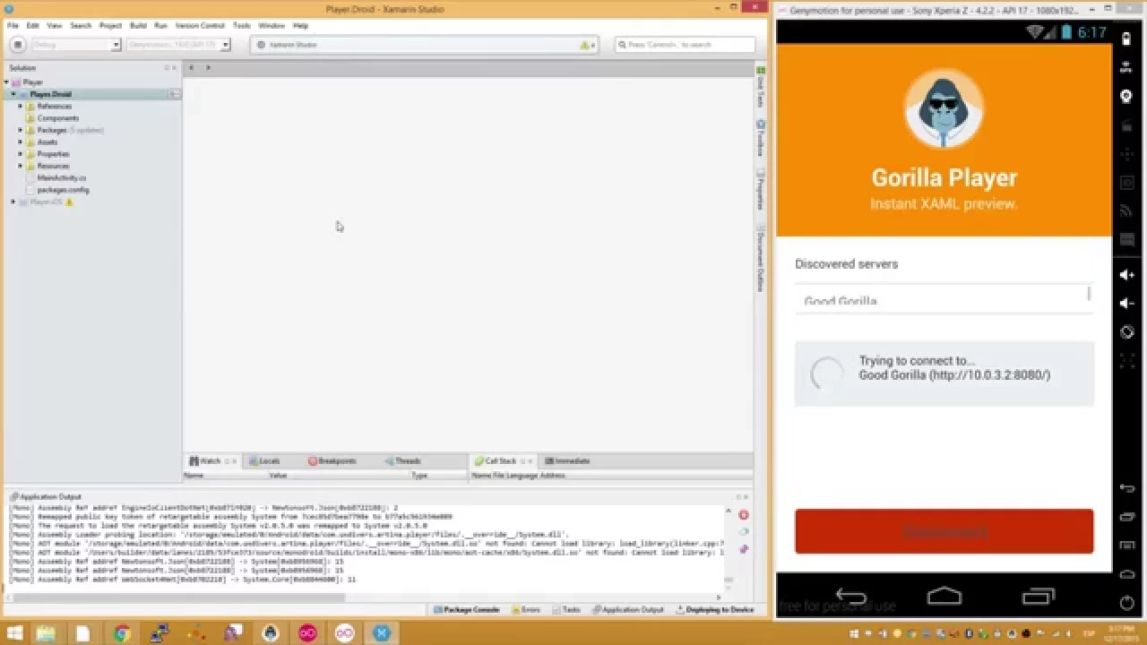
Task: Open the Toolbox side pad
Action: click(x=761, y=137)
